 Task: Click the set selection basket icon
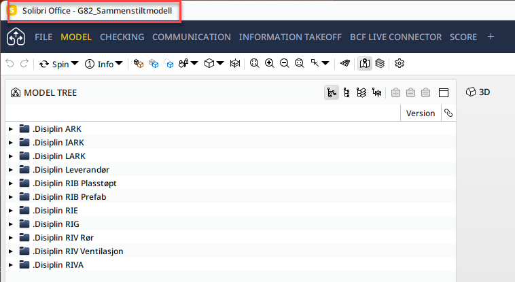coord(426,92)
